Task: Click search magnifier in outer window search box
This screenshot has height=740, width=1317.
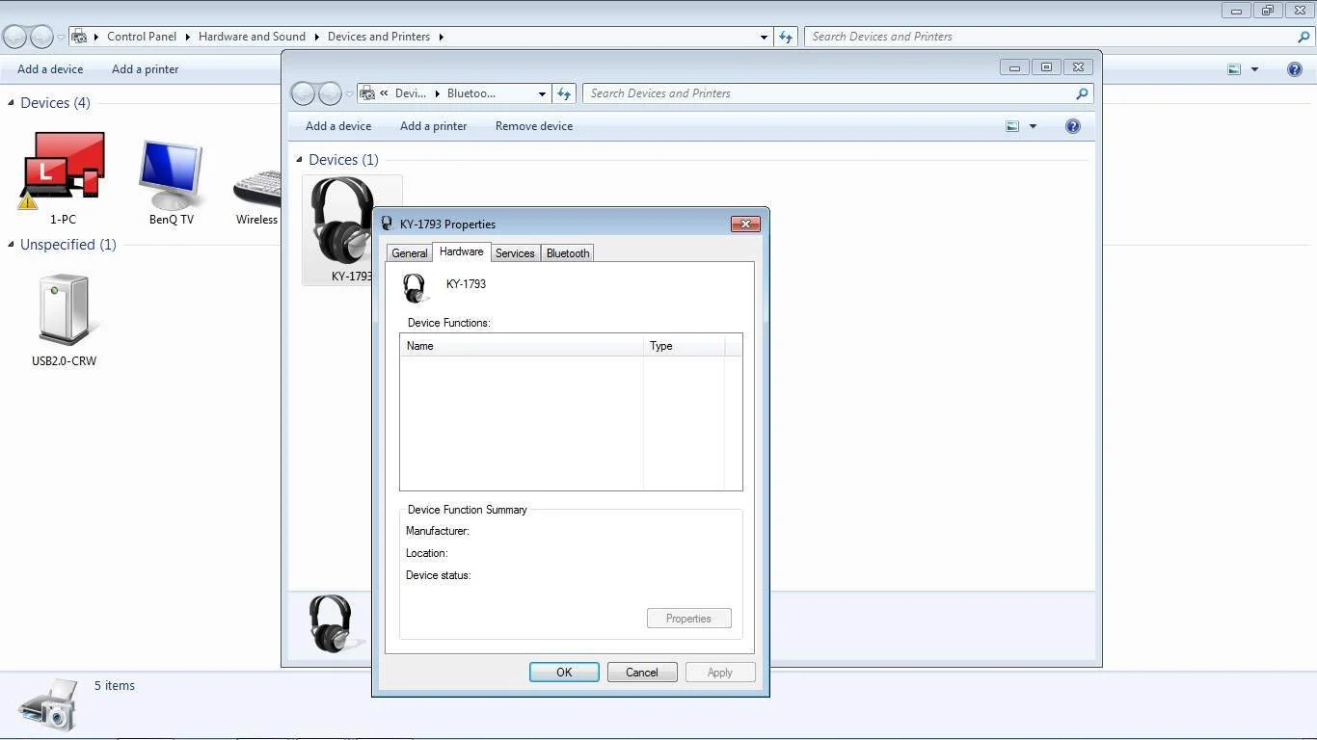Action: pos(1304,37)
